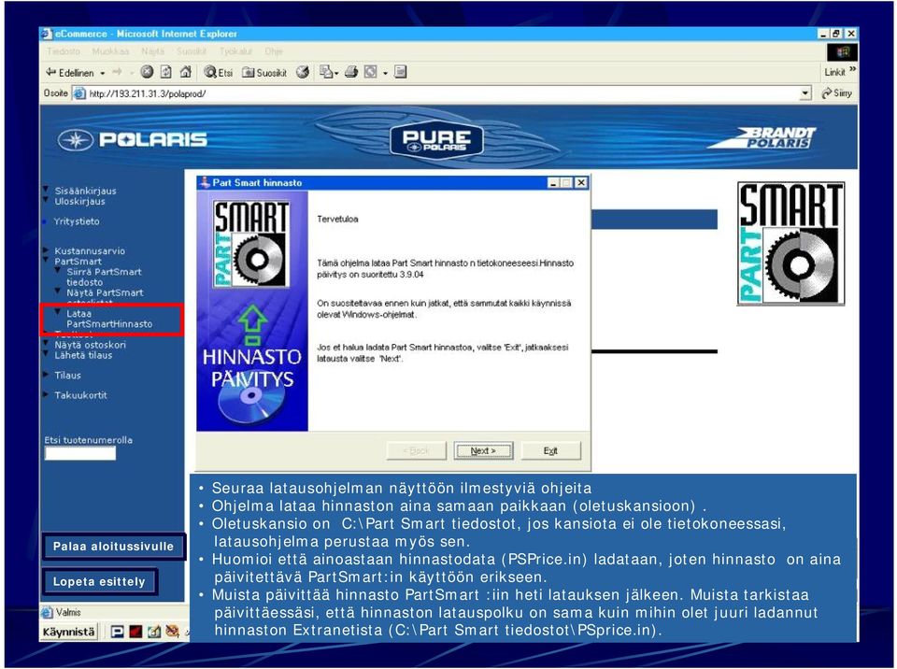The image size is (897, 669).
Task: Open the Näytä menu
Action: click(x=152, y=51)
